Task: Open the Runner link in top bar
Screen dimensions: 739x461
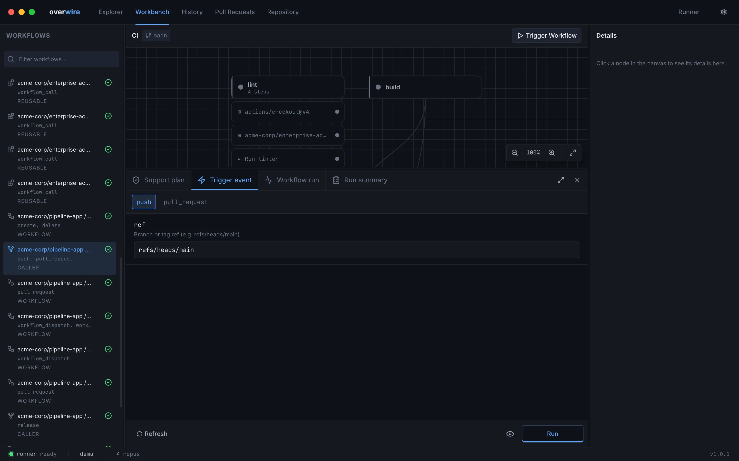Action: 689,12
